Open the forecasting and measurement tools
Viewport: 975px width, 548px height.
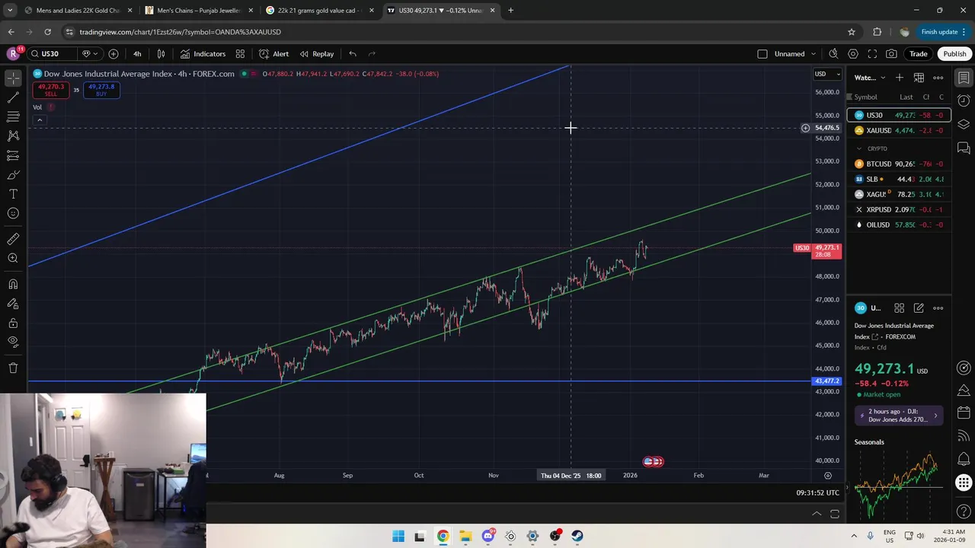pos(13,155)
